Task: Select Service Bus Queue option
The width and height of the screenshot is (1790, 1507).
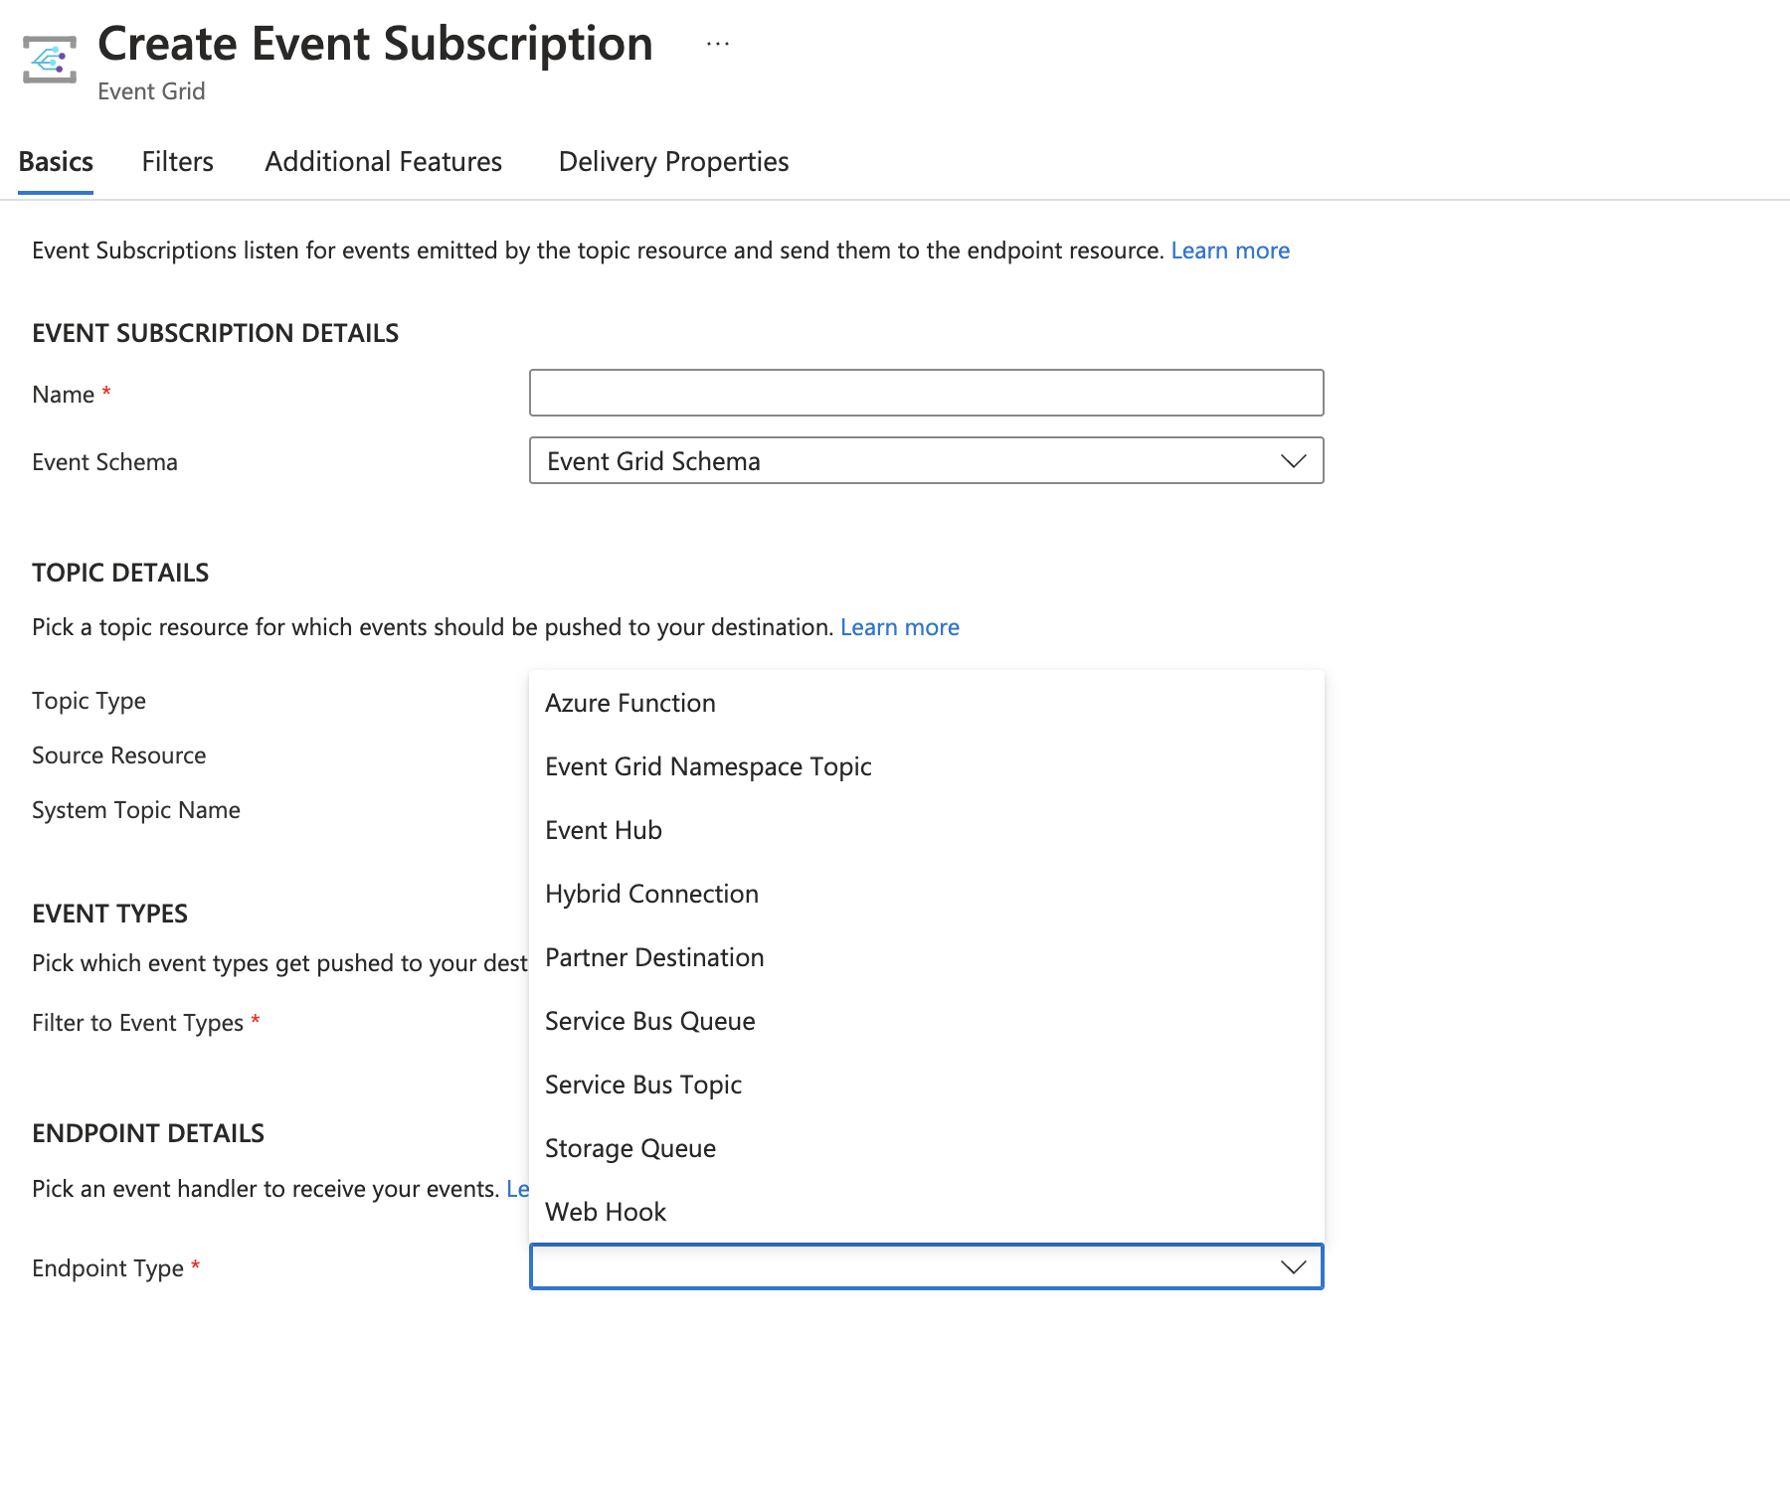Action: [x=650, y=1021]
